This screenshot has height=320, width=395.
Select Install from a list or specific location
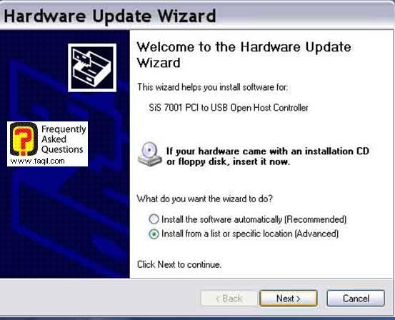click(x=154, y=234)
